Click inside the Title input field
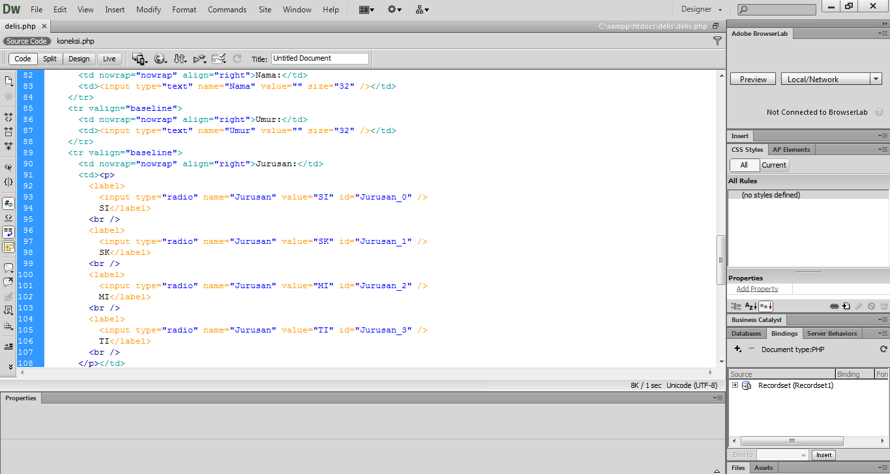Viewport: 890px width, 474px height. (x=319, y=58)
